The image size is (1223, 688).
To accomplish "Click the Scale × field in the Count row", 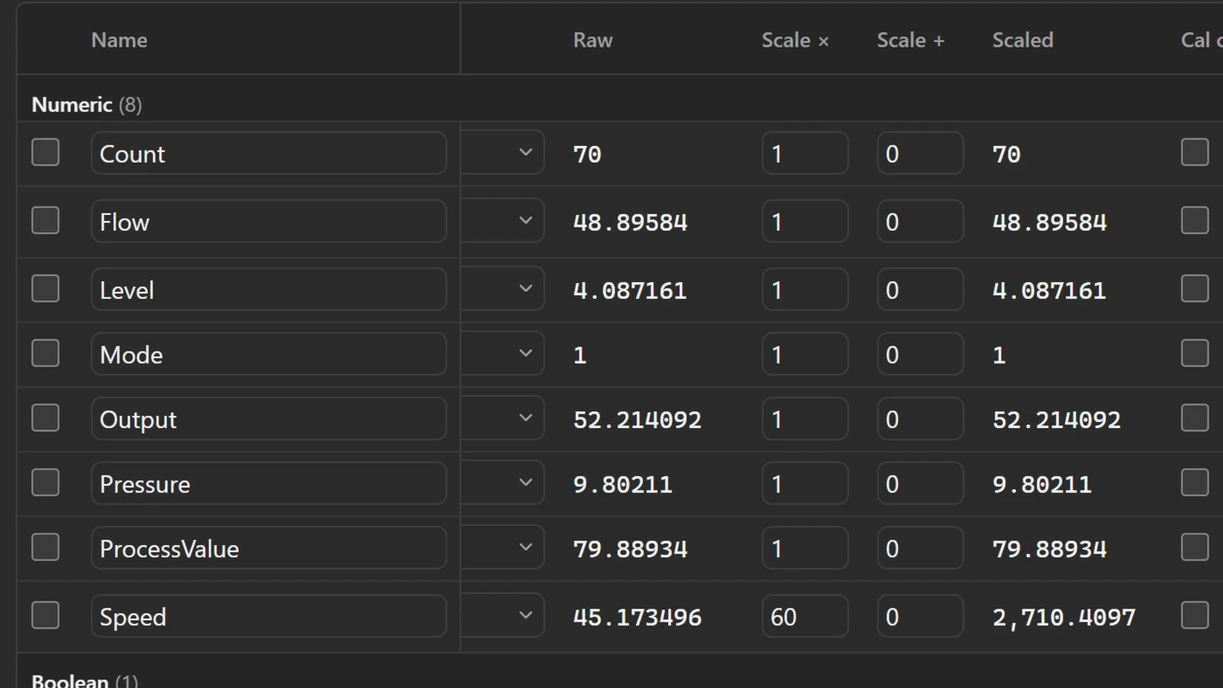I will [x=805, y=153].
